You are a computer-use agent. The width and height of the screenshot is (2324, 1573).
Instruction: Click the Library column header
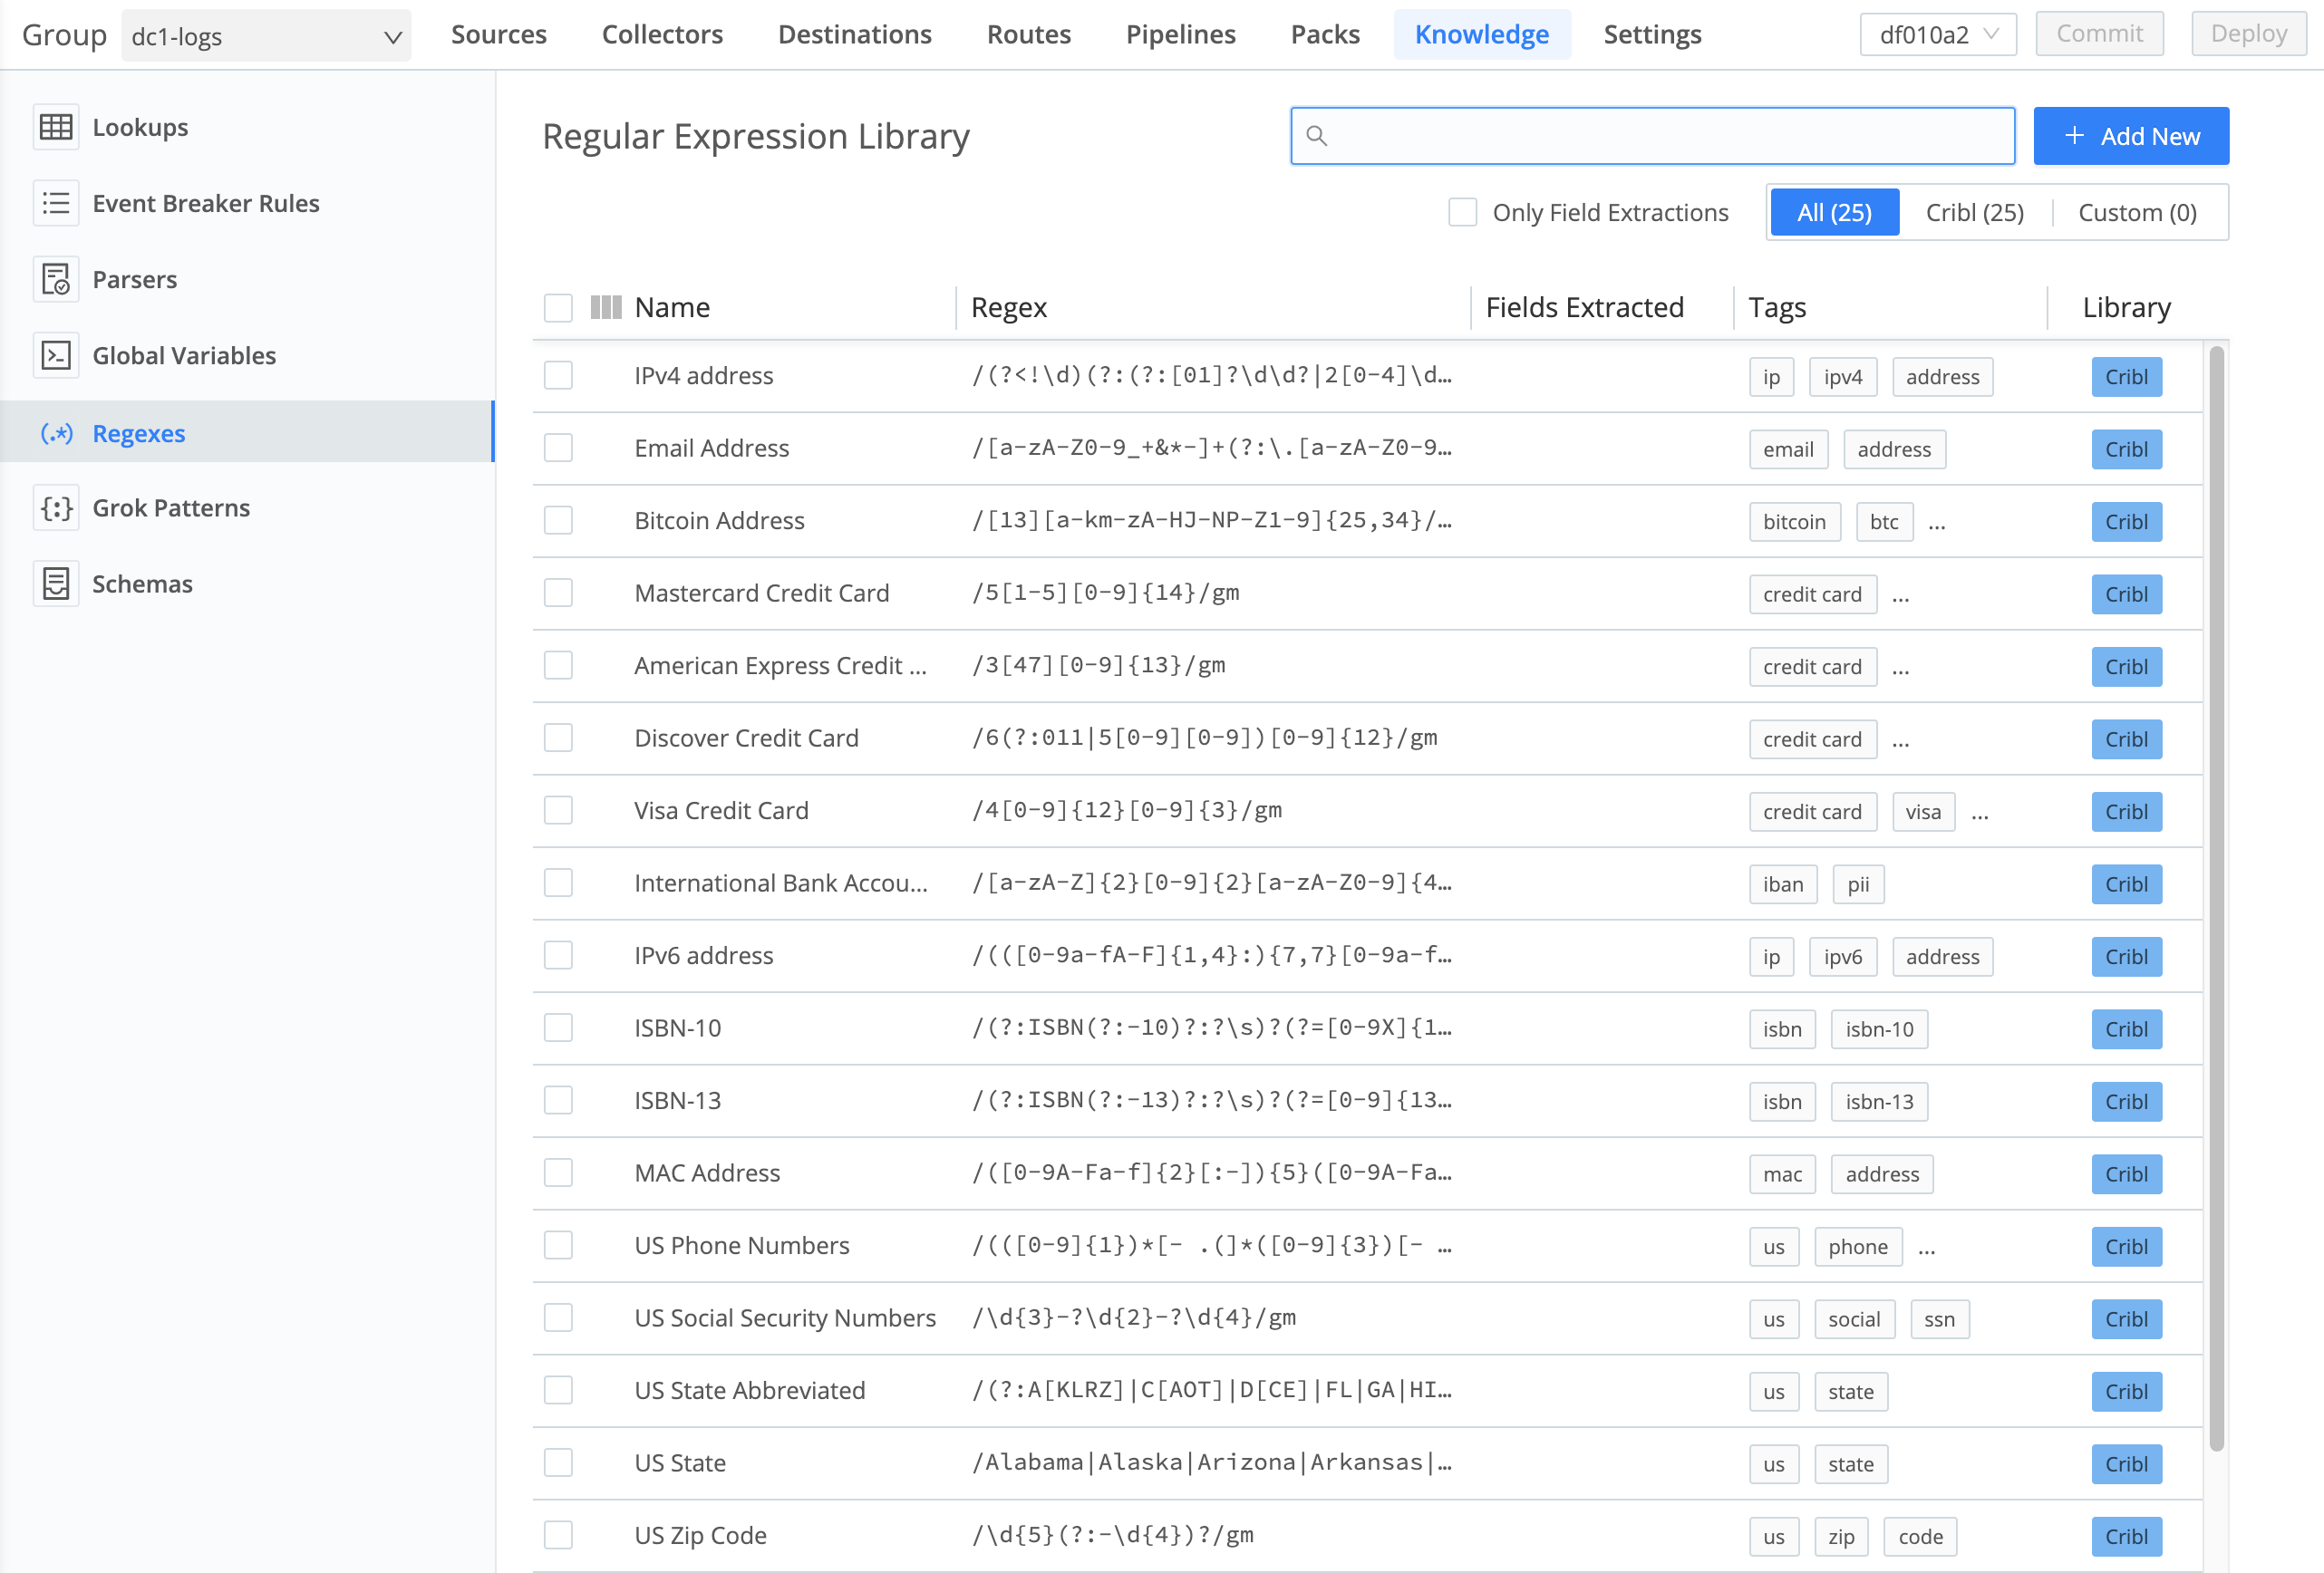2126,307
